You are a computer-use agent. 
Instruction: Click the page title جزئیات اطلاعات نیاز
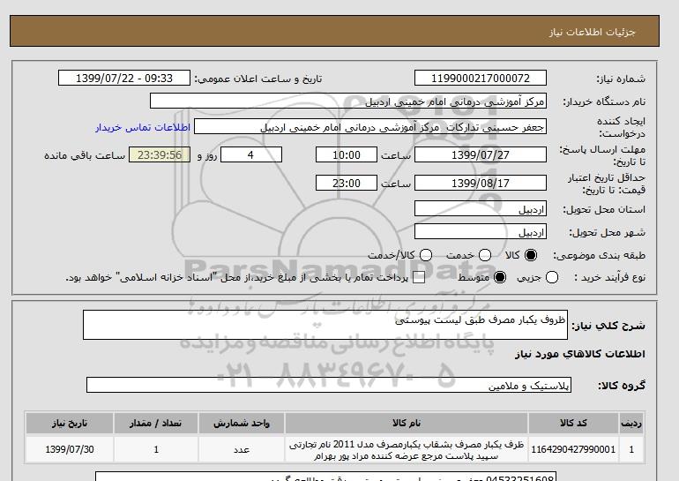click(x=592, y=32)
